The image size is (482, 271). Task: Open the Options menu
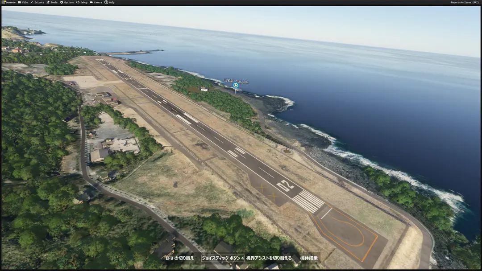(66, 2)
